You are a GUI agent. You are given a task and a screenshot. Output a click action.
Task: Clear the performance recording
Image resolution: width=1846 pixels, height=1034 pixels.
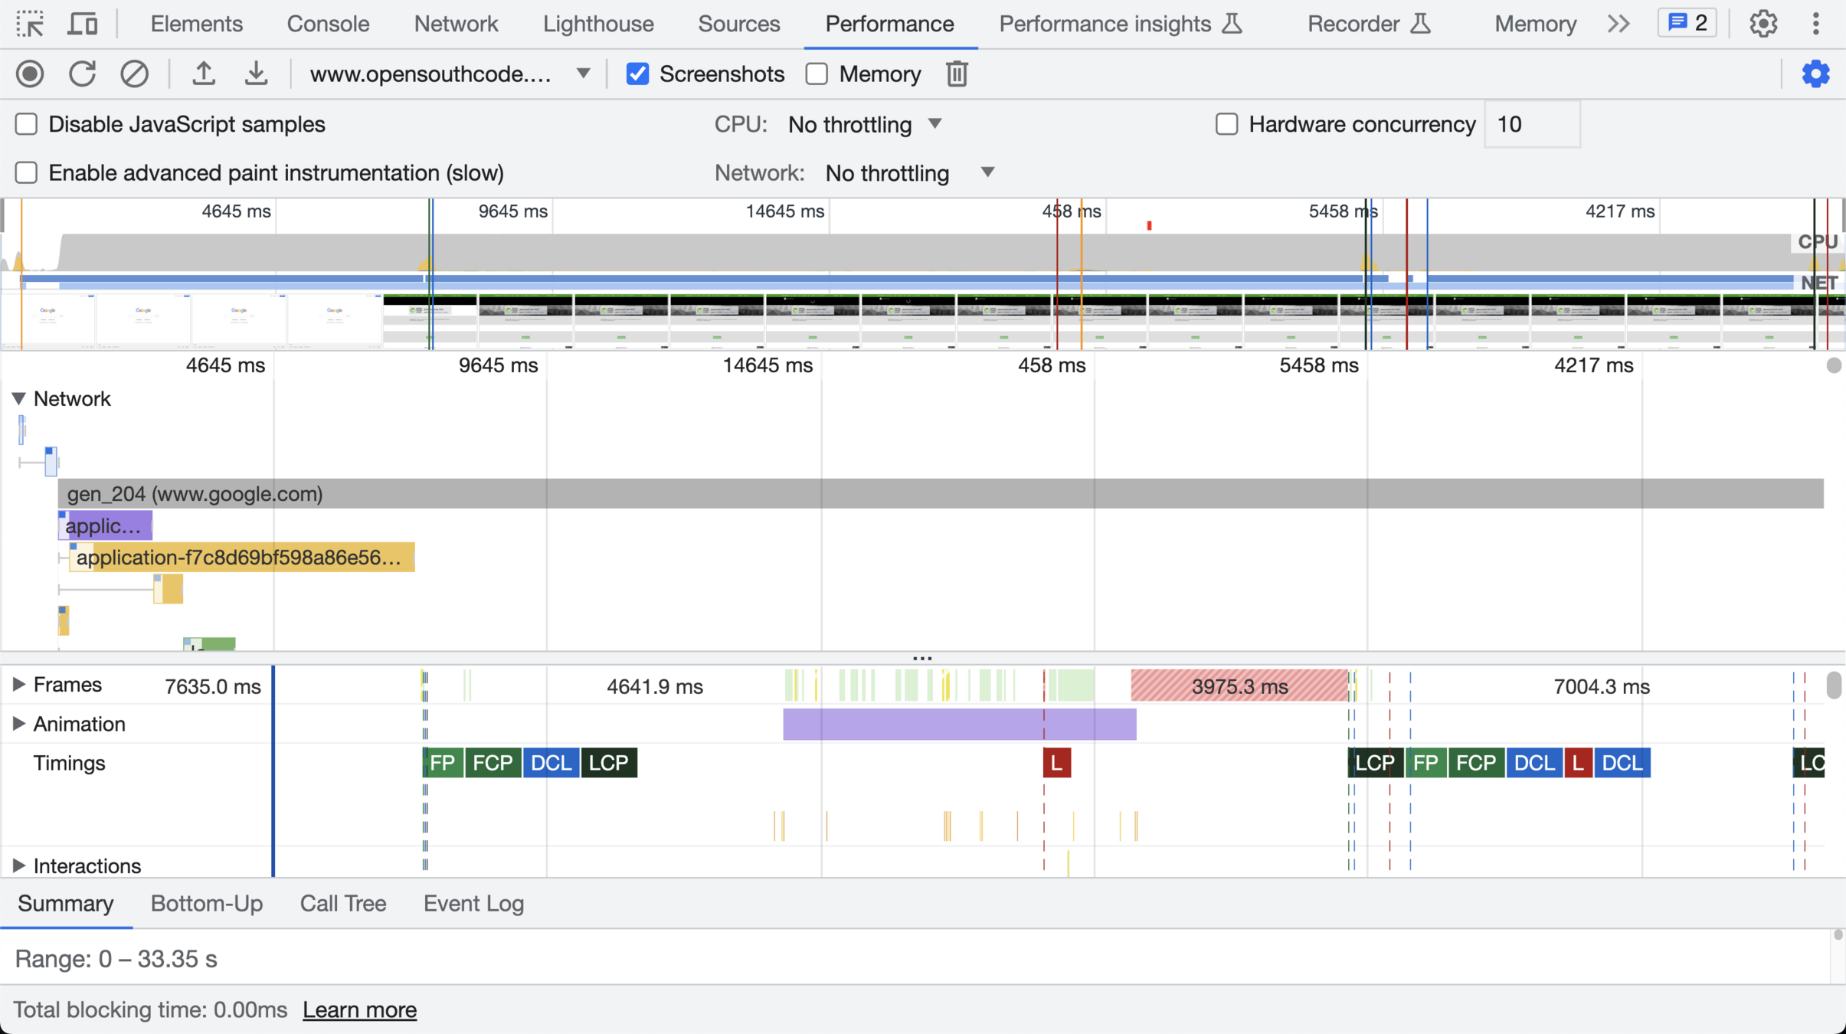pos(134,74)
